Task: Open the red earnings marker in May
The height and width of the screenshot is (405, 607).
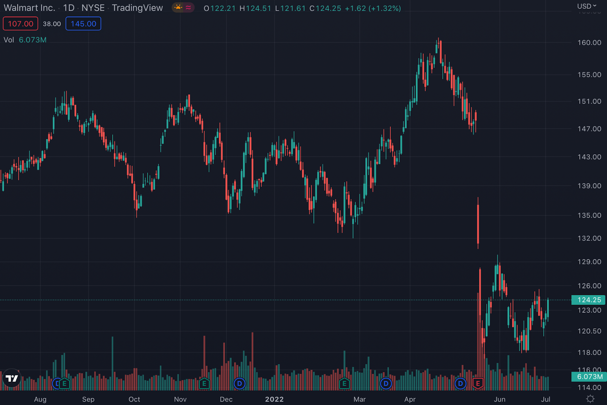Action: [478, 383]
